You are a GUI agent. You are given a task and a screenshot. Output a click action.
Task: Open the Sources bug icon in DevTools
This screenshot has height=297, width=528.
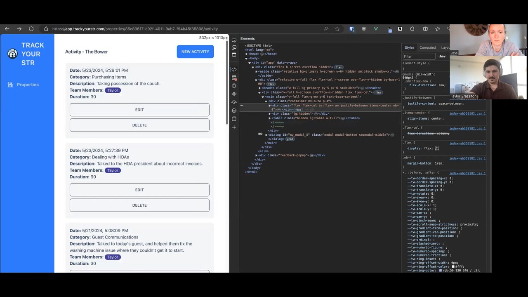[x=234, y=86]
